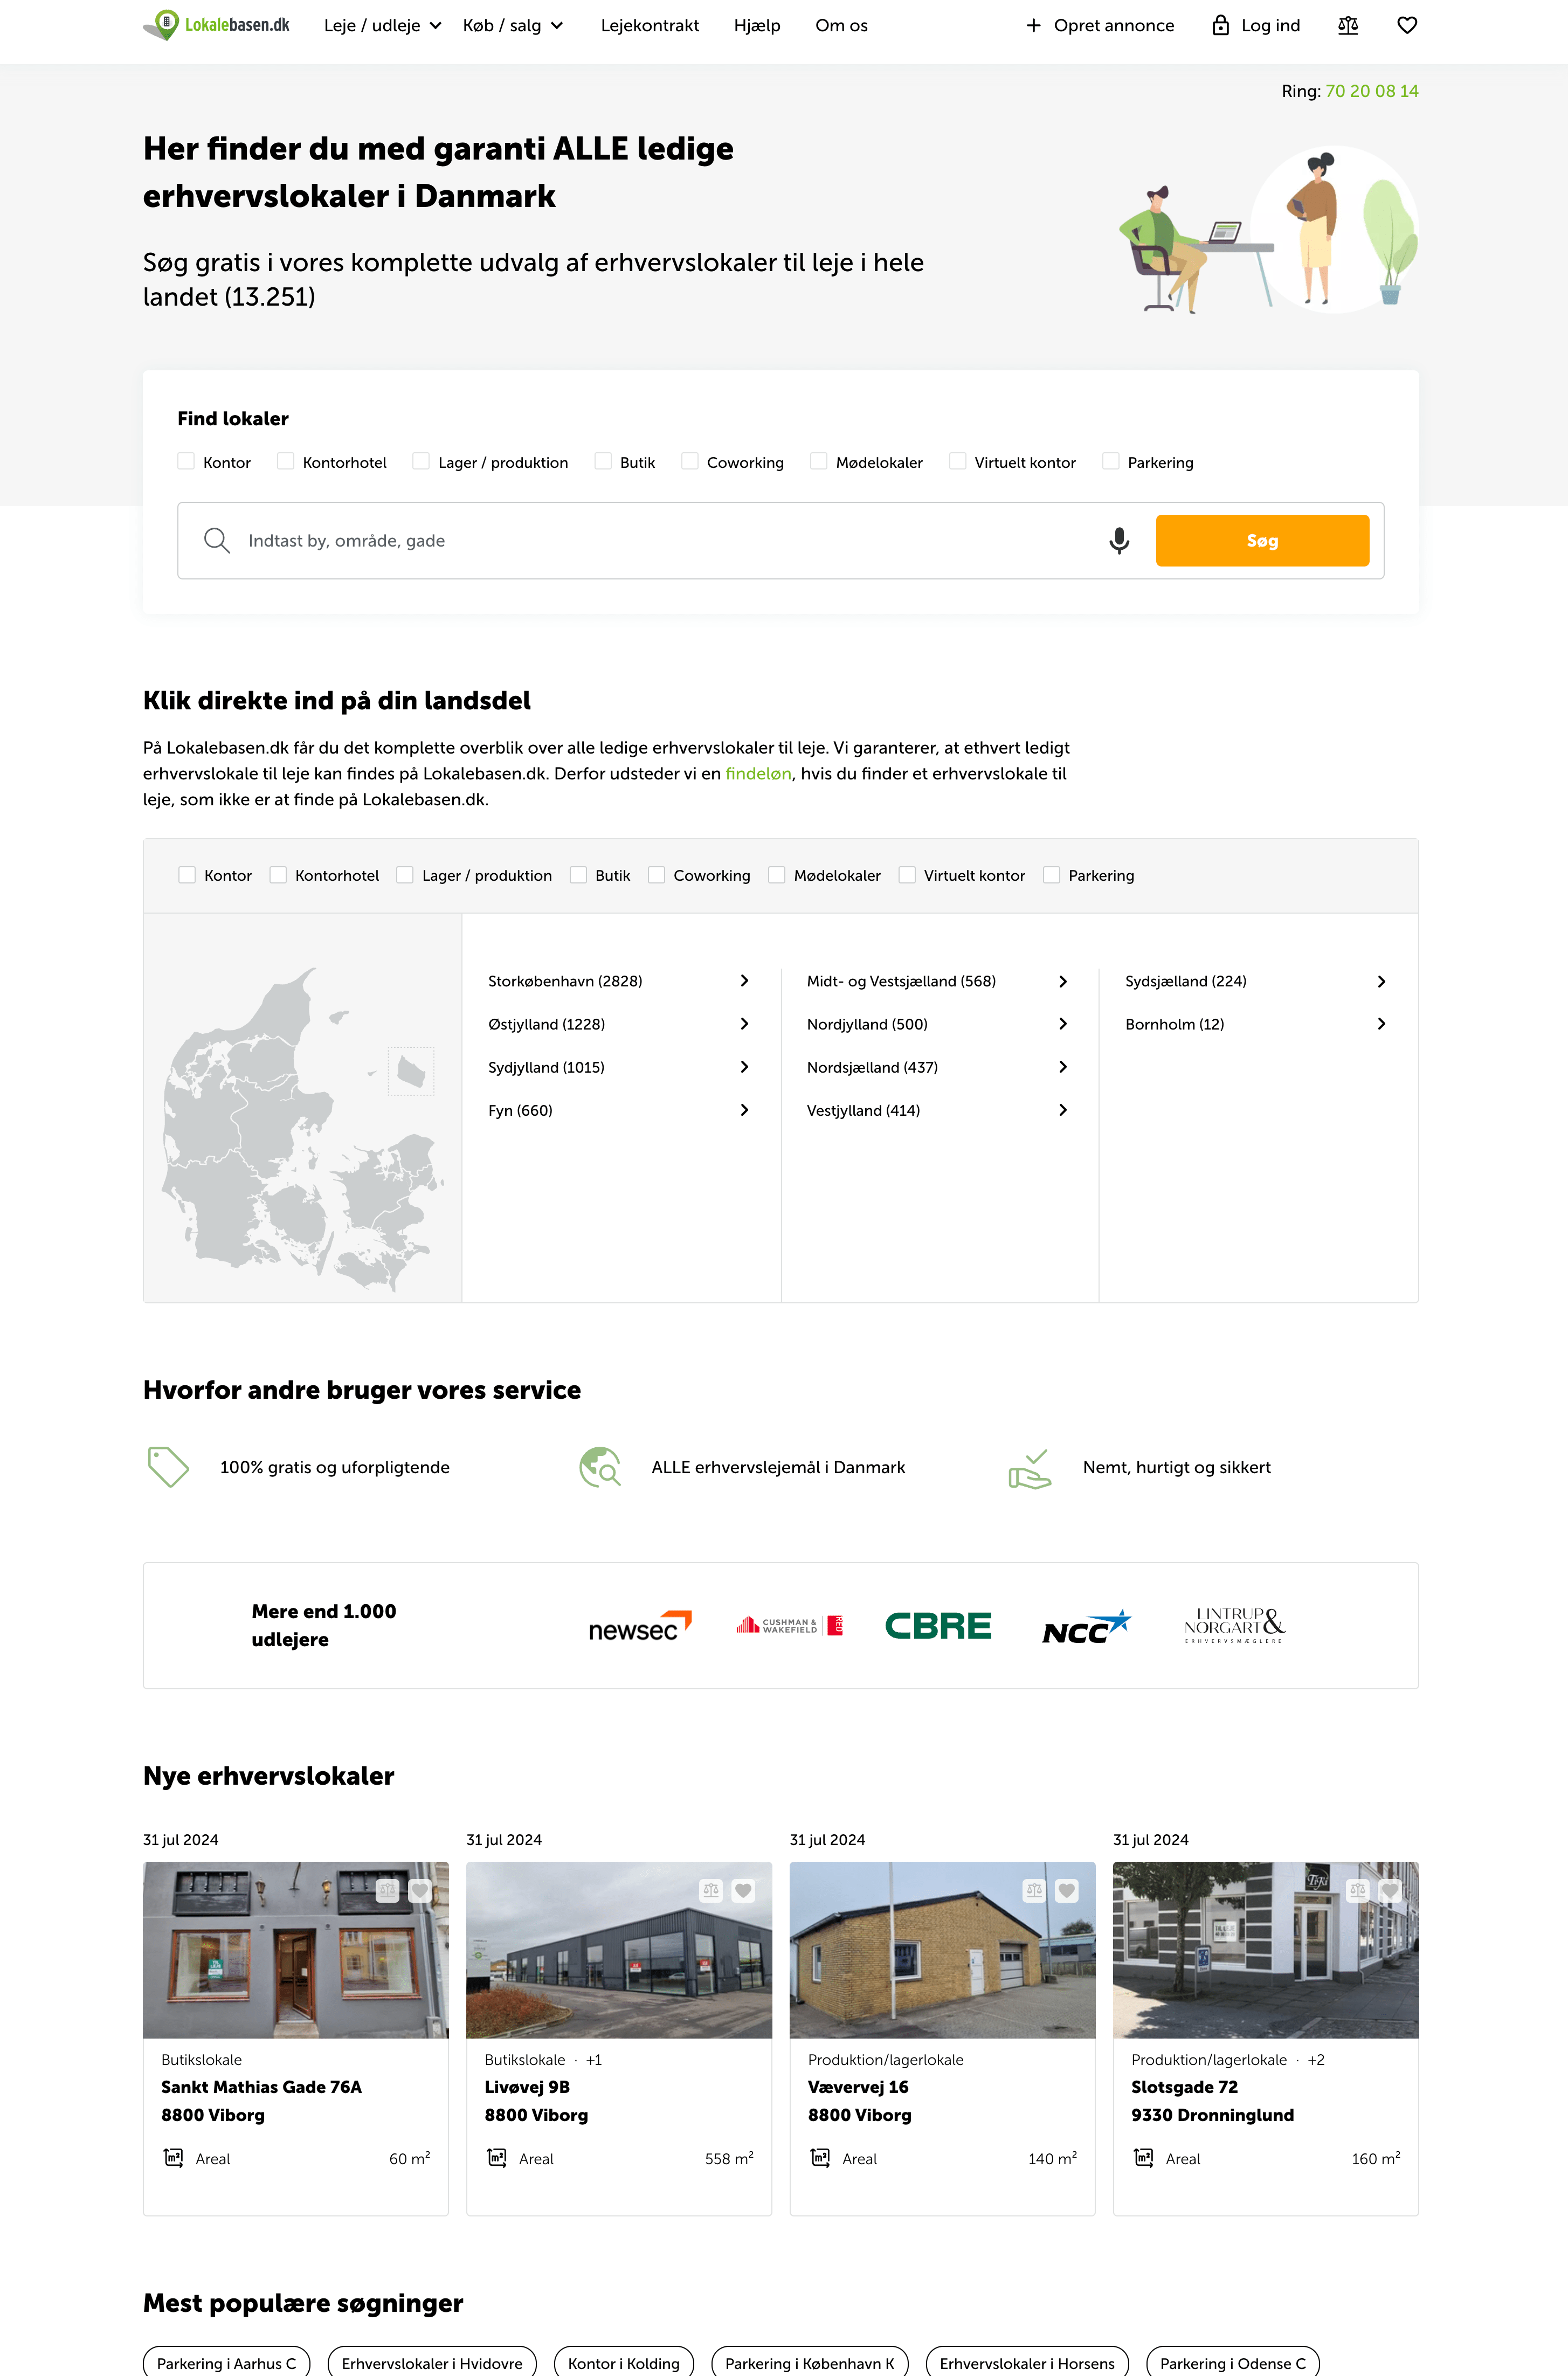Open Fyn (660) region

pos(619,1110)
